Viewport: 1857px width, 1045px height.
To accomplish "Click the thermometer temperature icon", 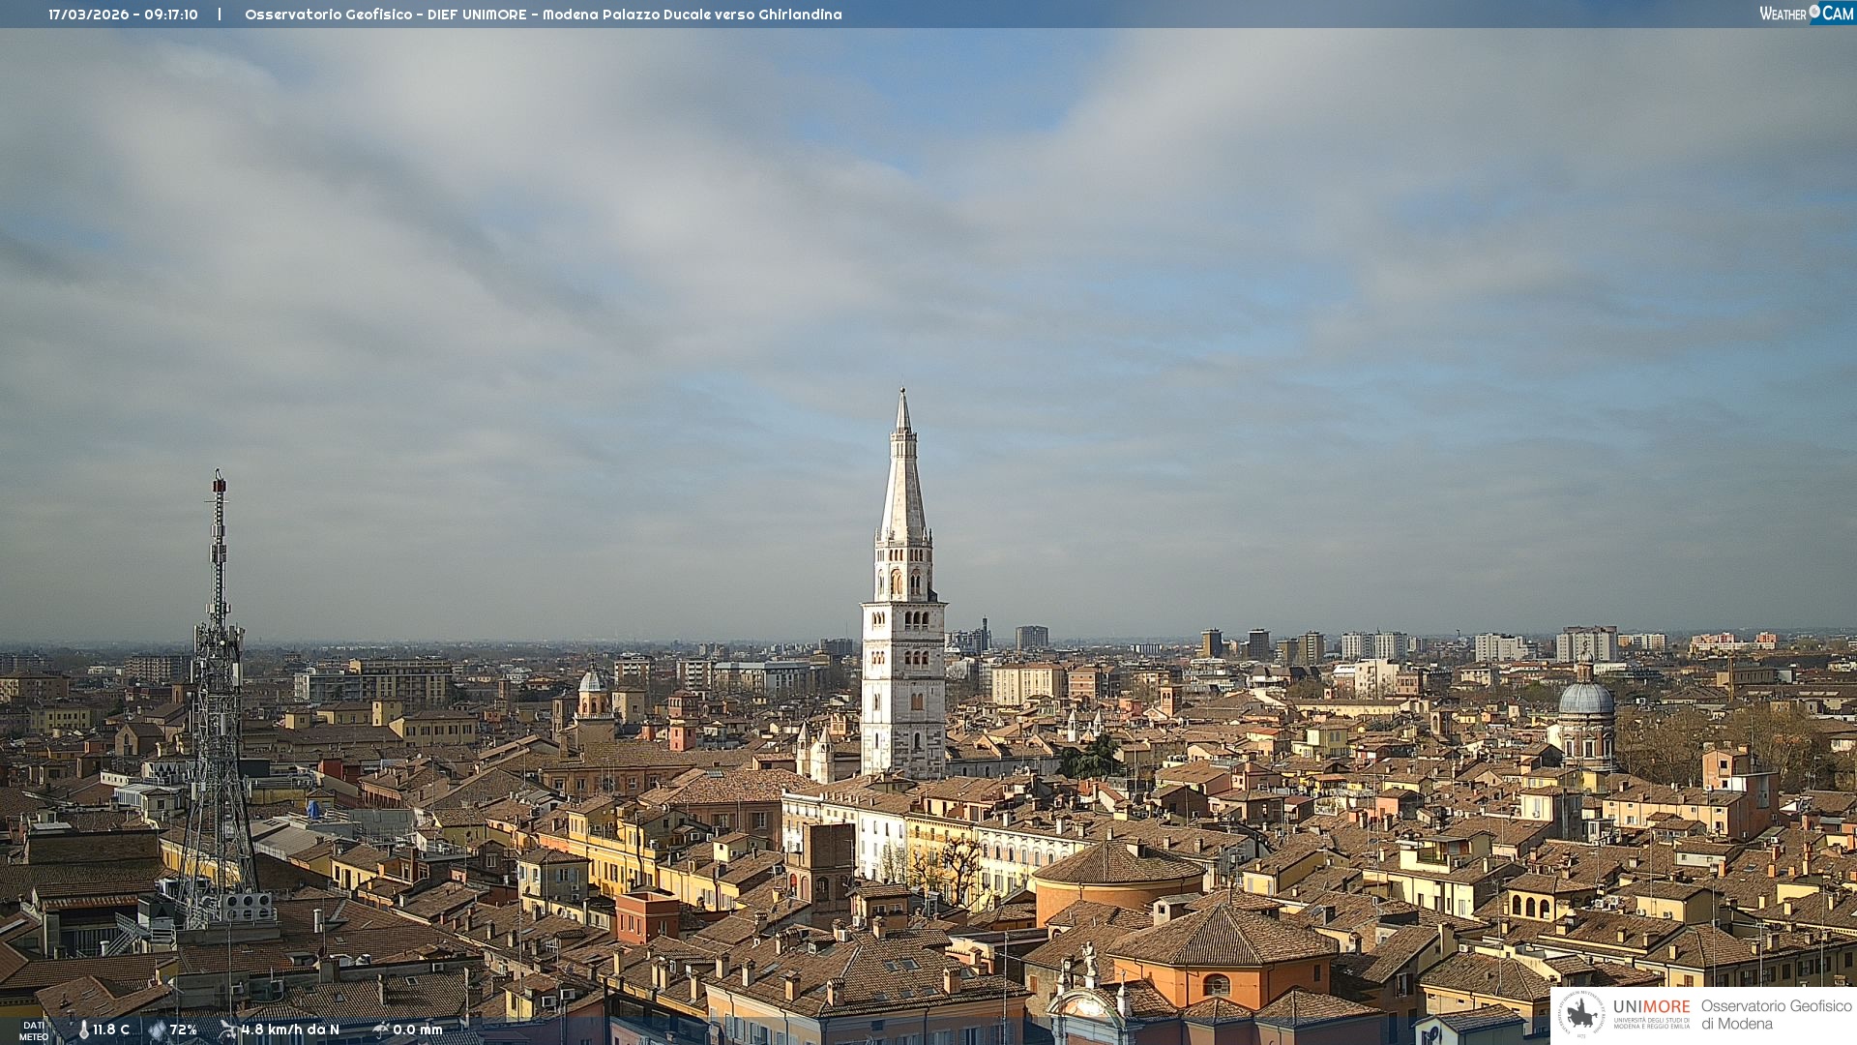I will click(x=83, y=1030).
